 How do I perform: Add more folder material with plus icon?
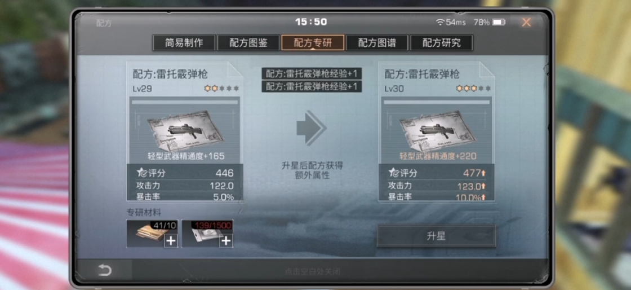pyautogui.click(x=171, y=241)
